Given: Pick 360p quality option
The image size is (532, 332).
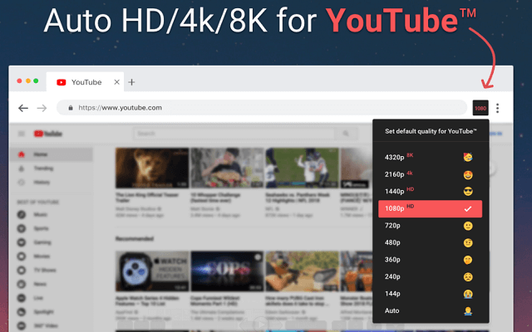Looking at the screenshot, I should coord(430,260).
